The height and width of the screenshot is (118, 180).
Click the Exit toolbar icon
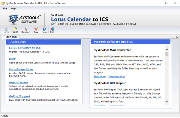click(52, 30)
